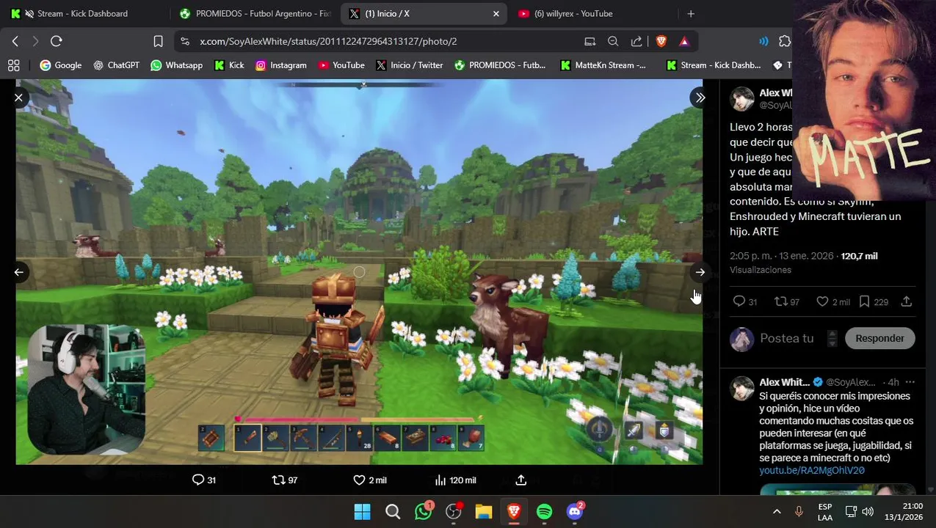Open Inicio / Twitter bookmark
The width and height of the screenshot is (936, 528).
click(x=410, y=65)
